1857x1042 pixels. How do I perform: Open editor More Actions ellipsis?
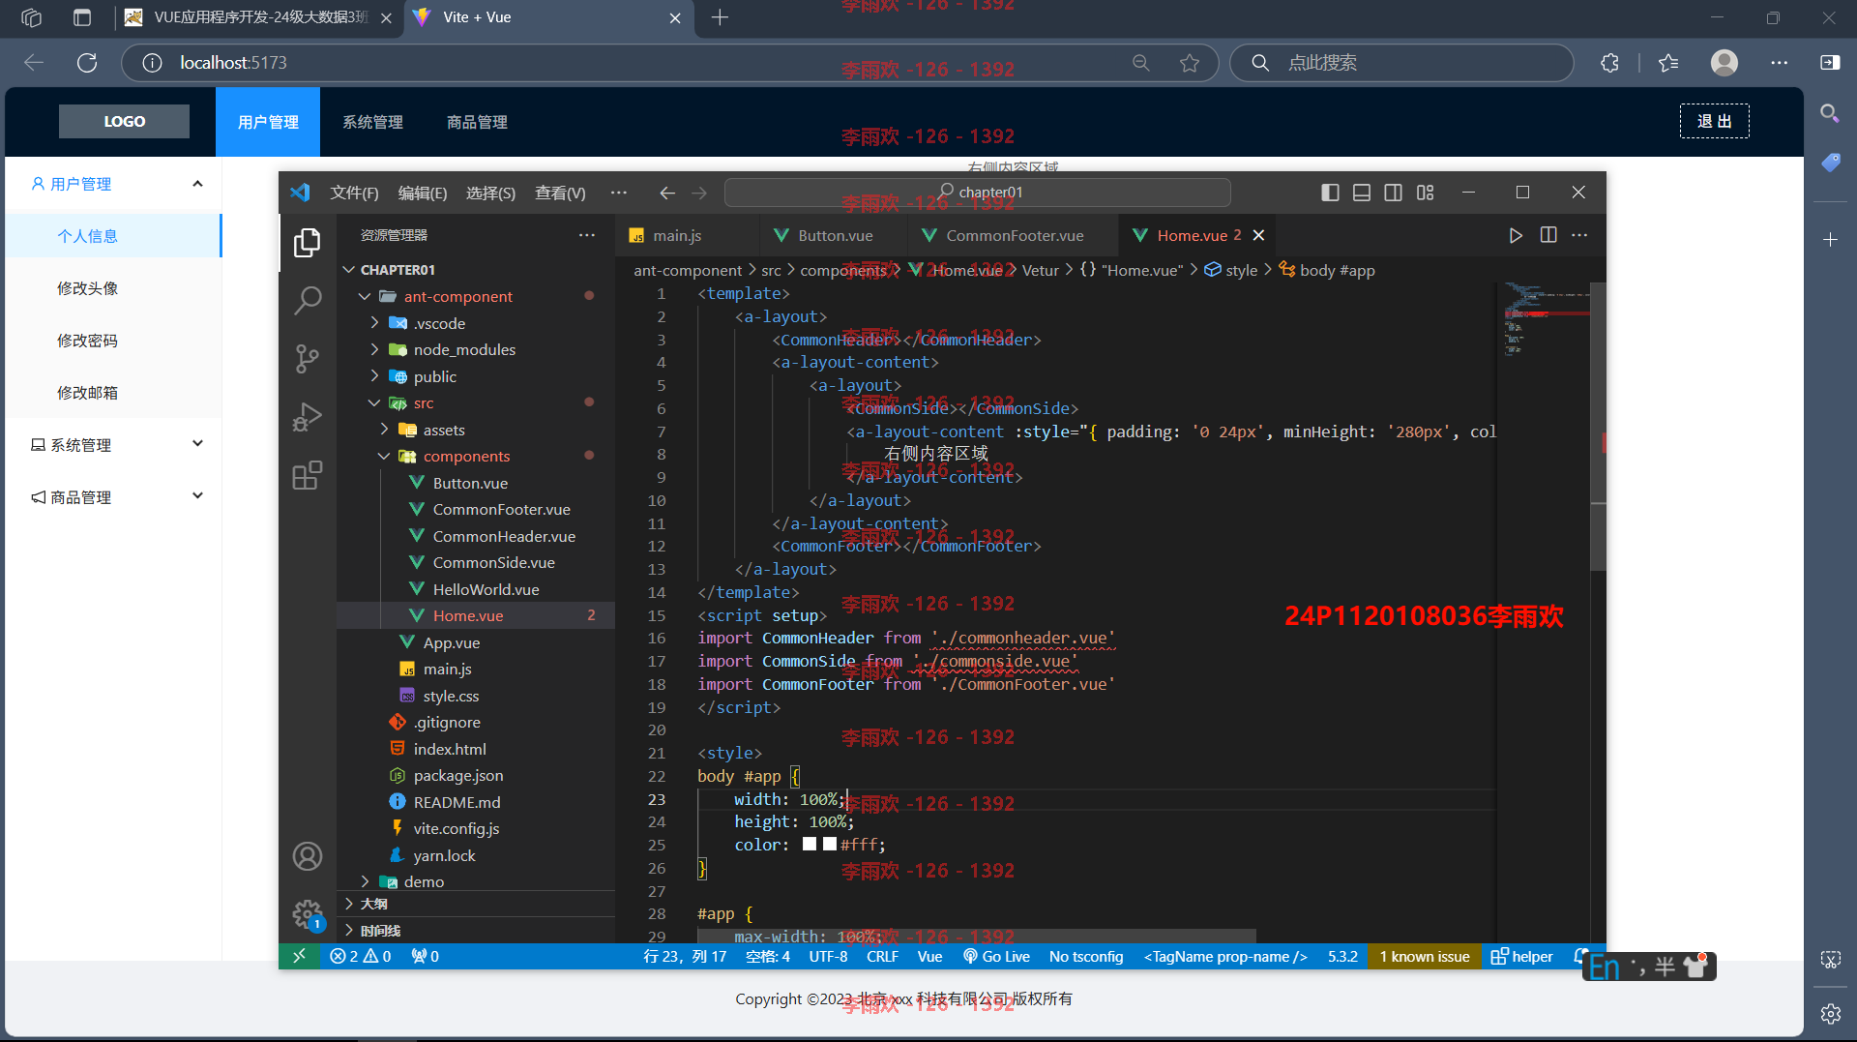pos(1579,235)
